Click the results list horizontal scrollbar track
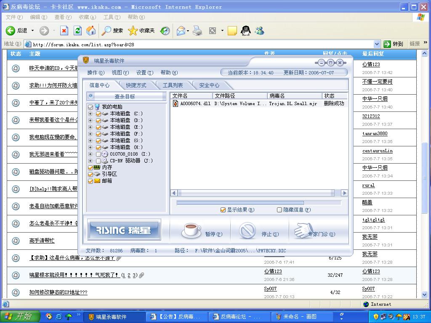The width and height of the screenshot is (431, 323). [259, 193]
